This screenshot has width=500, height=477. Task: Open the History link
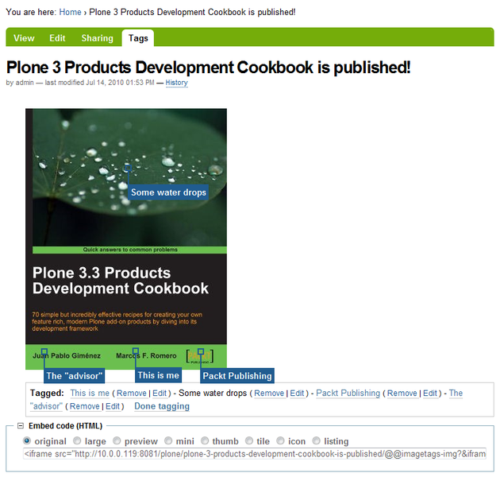click(x=176, y=83)
